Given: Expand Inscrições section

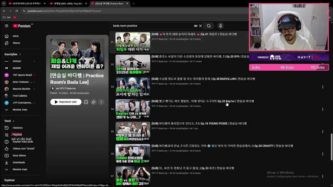Looking at the screenshot, I should (x=12, y=54).
